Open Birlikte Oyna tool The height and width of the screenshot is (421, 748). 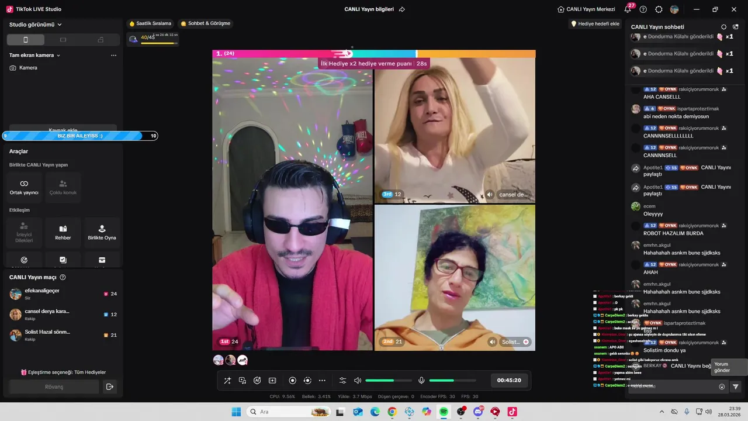102,233
